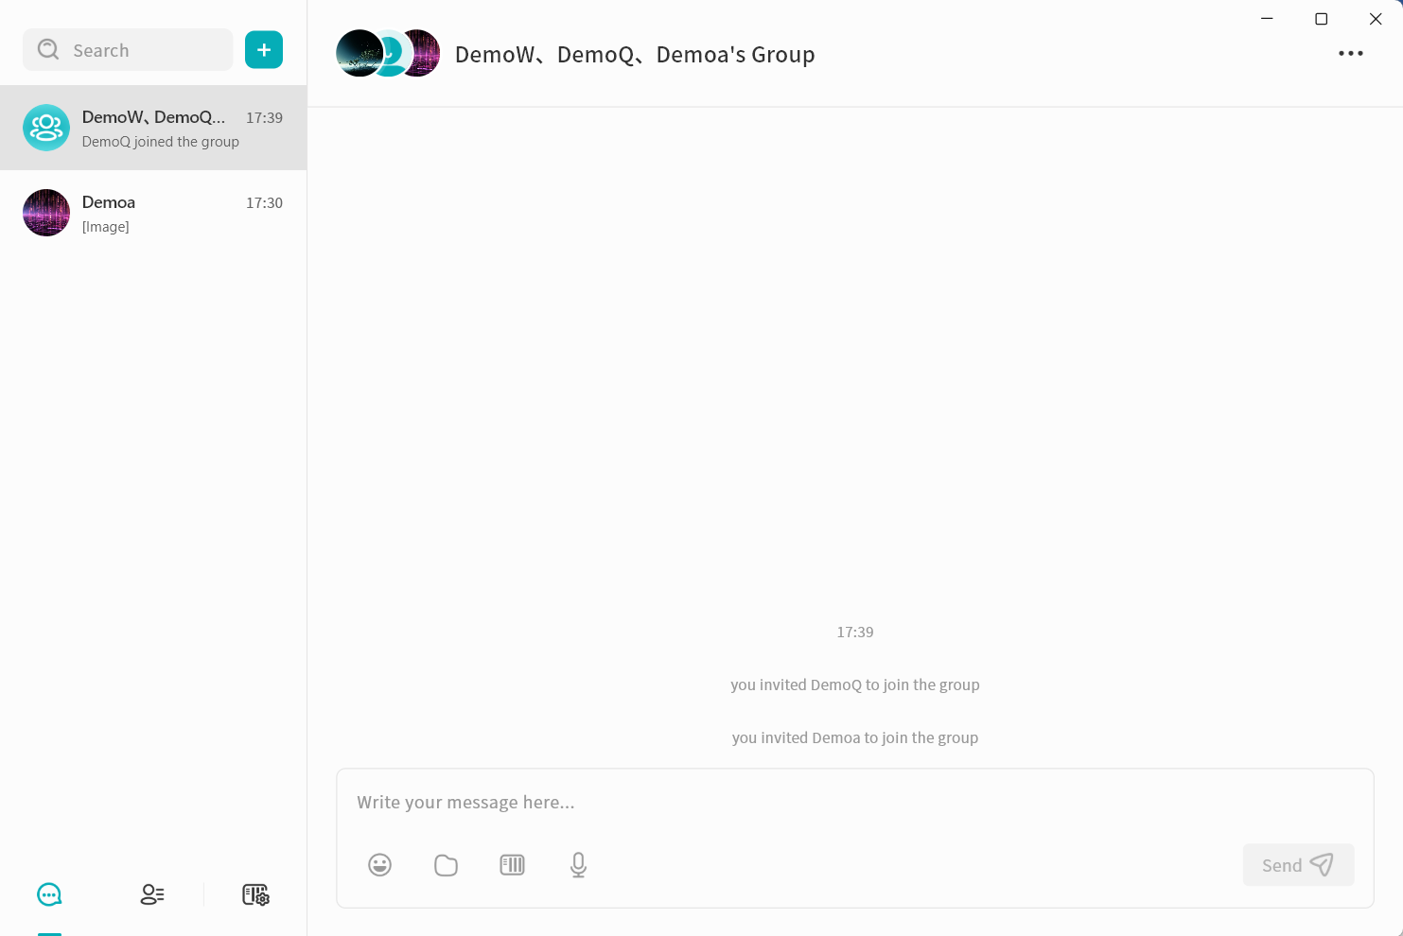This screenshot has height=936, width=1403.
Task: Switch to the Contacts tab in bottom bar
Action: [x=152, y=894]
